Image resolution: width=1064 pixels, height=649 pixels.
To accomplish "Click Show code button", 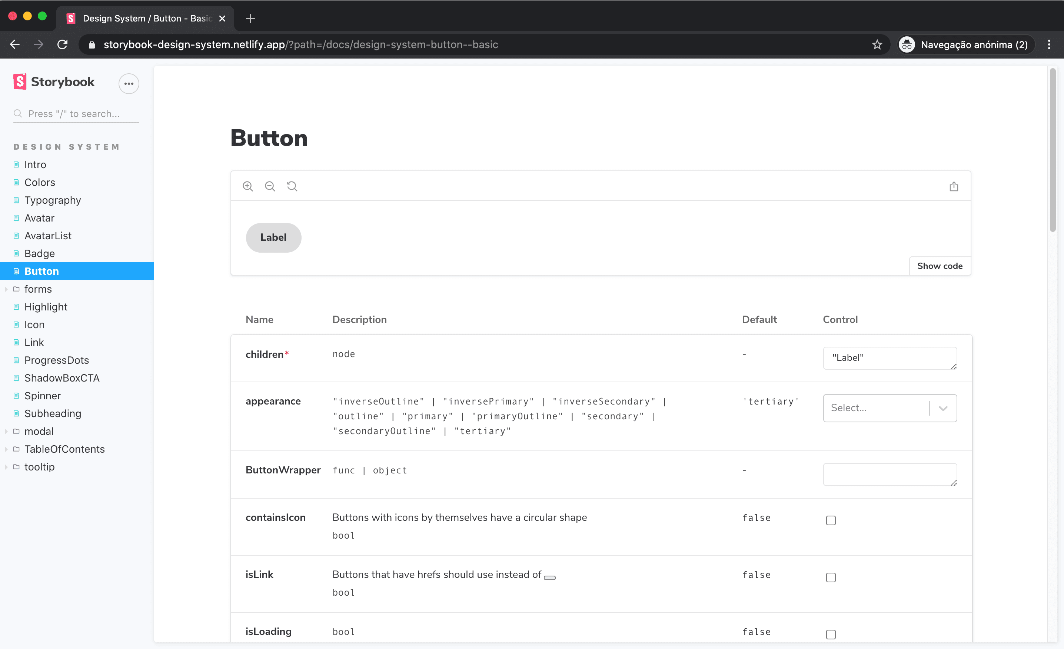I will tap(940, 266).
